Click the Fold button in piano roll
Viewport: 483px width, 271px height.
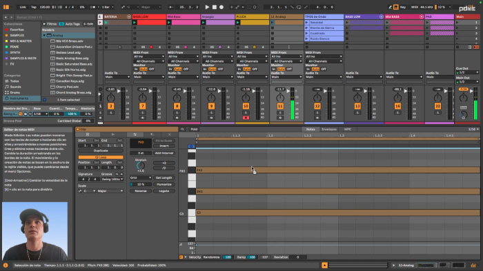[x=194, y=129]
